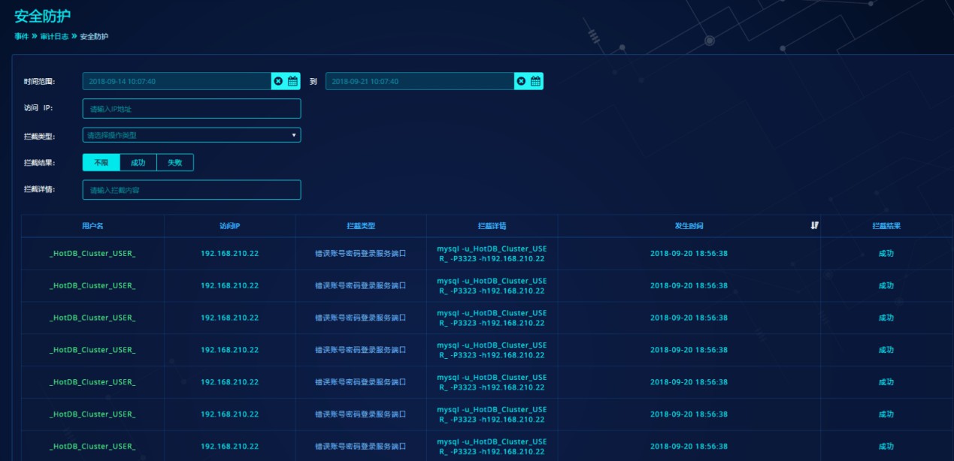
Task: Toggle sort order icon beside 发生时间 header
Action: [x=815, y=225]
